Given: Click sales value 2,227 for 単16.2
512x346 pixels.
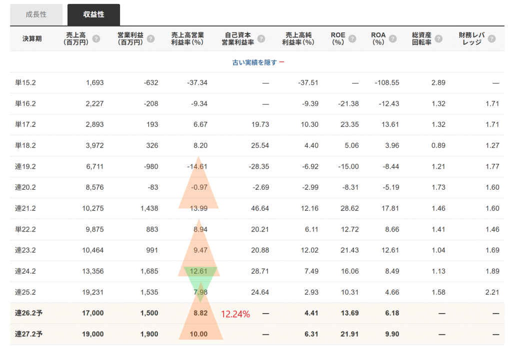Looking at the screenshot, I should 94,104.
